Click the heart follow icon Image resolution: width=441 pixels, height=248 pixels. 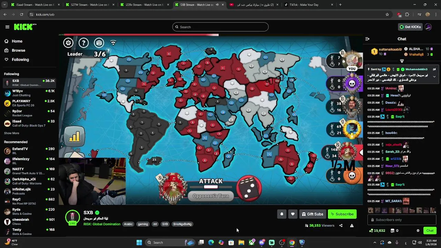click(293, 214)
